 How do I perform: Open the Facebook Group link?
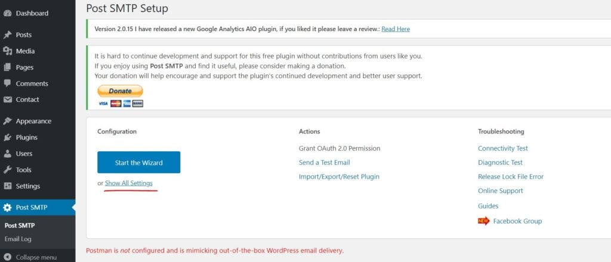pos(517,221)
